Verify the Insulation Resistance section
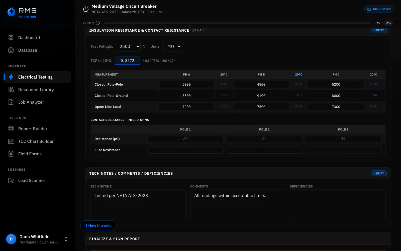This screenshot has width=401, height=251. coord(379,30)
